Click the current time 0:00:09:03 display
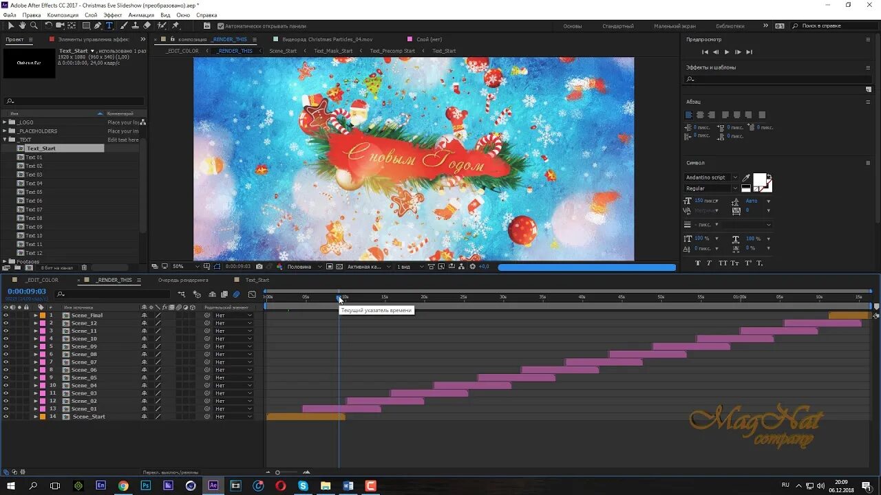This screenshot has width=881, height=495. (x=27, y=291)
